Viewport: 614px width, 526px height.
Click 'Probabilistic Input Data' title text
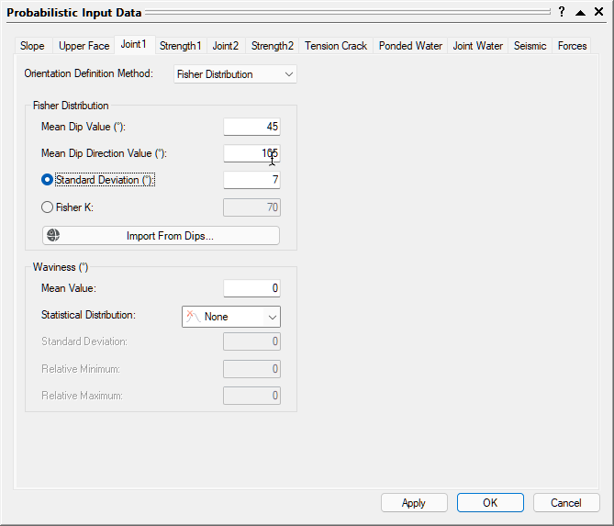(74, 13)
